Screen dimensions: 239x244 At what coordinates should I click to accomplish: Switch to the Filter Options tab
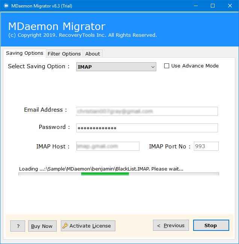64,54
